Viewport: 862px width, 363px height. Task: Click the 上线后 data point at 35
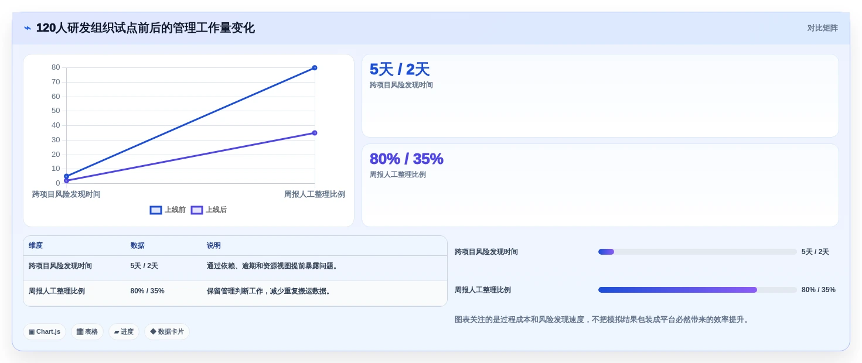tap(315, 133)
